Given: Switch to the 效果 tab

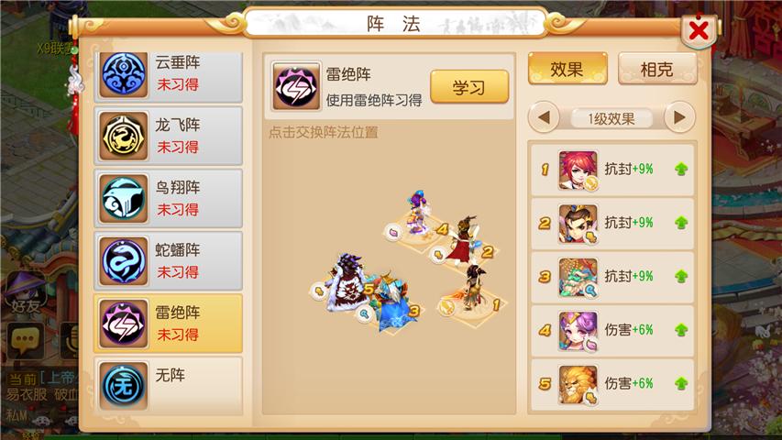Looking at the screenshot, I should point(567,69).
